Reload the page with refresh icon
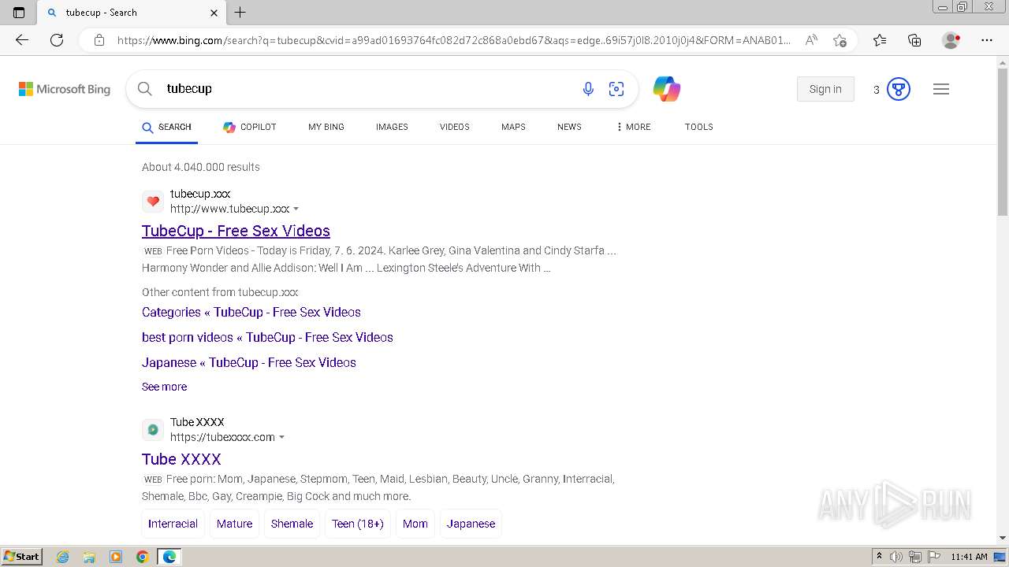The width and height of the screenshot is (1009, 567). click(x=57, y=40)
